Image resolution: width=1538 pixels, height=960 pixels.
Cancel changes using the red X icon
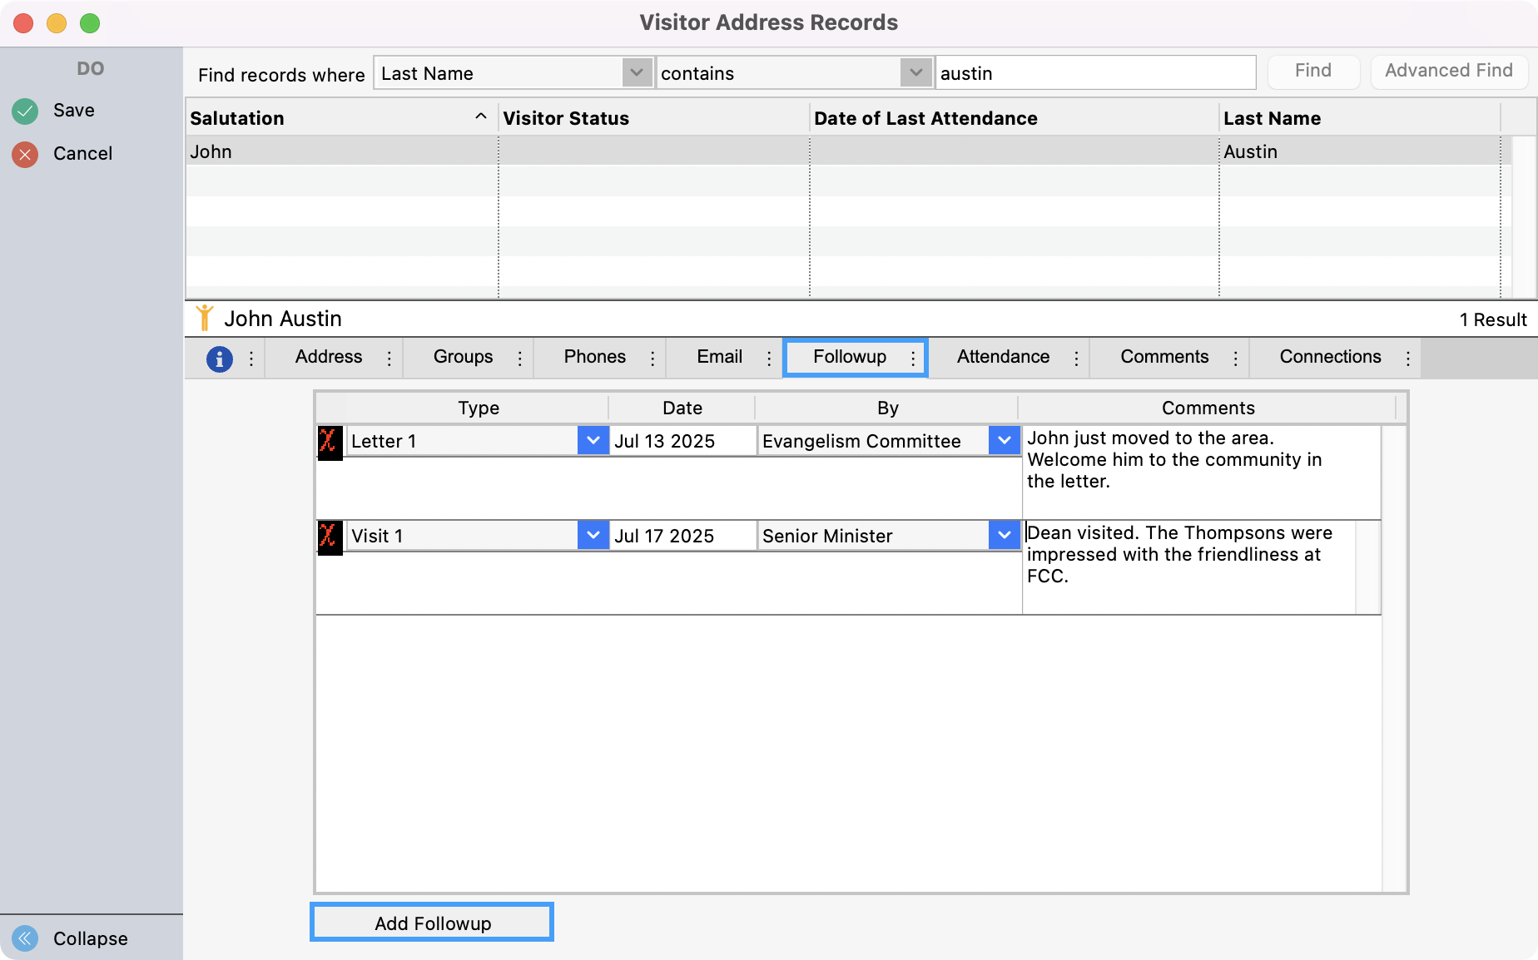tap(24, 153)
